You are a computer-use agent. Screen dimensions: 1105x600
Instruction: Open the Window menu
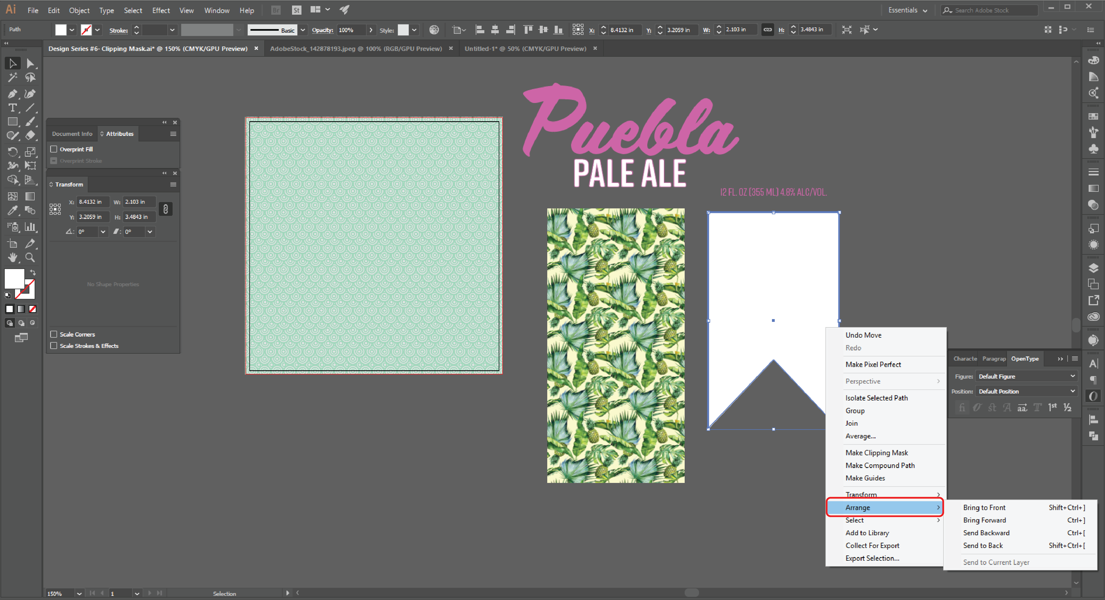(x=217, y=10)
